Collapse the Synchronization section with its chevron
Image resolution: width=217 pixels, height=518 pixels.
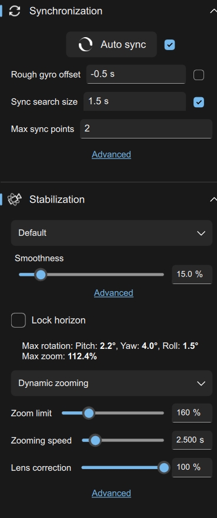point(213,11)
